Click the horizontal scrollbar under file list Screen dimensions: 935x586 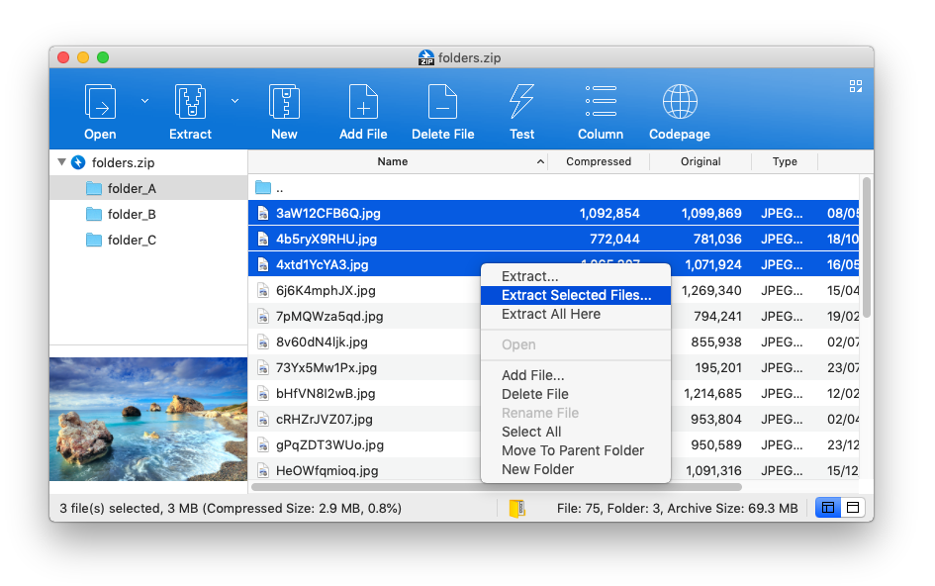coord(497,487)
